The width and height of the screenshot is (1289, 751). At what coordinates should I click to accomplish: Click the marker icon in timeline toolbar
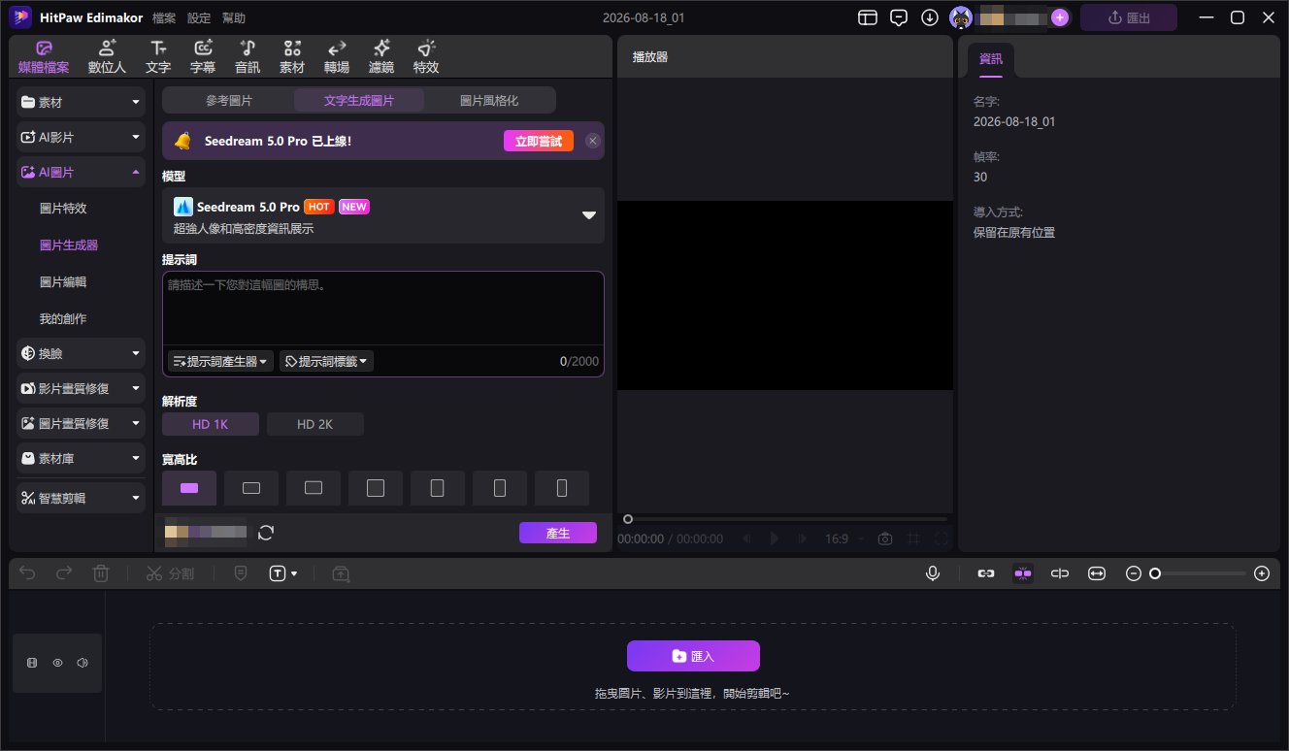point(241,573)
